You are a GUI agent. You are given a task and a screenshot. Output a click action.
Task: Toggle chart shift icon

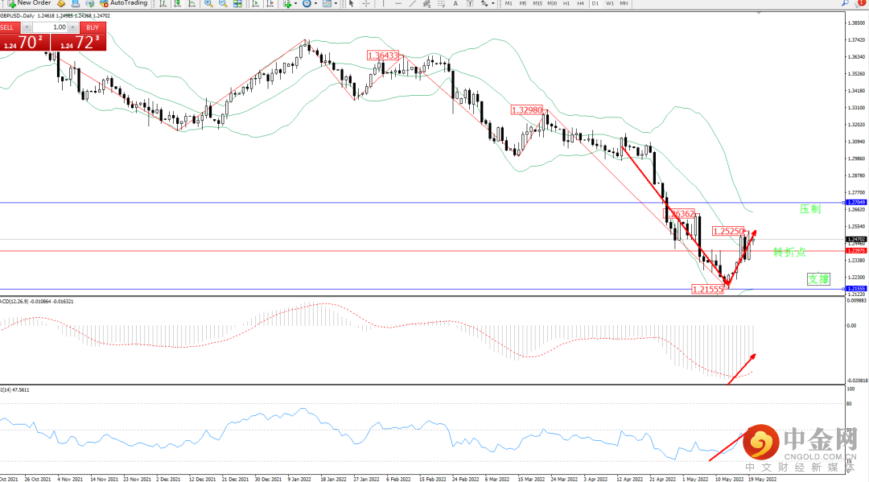click(x=270, y=3)
